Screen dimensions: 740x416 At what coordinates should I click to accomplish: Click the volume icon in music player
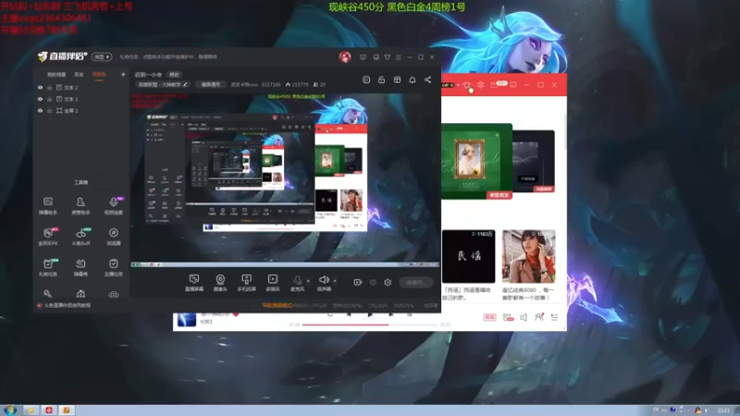pos(524,317)
